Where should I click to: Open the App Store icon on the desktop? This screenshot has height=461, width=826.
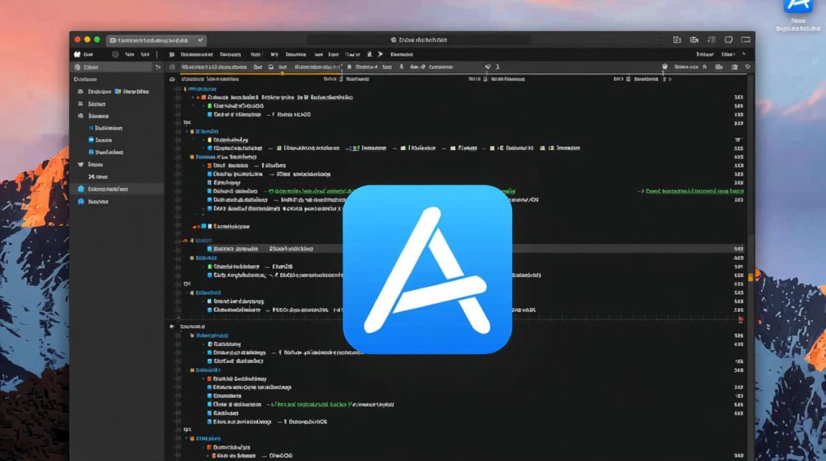pos(797,6)
